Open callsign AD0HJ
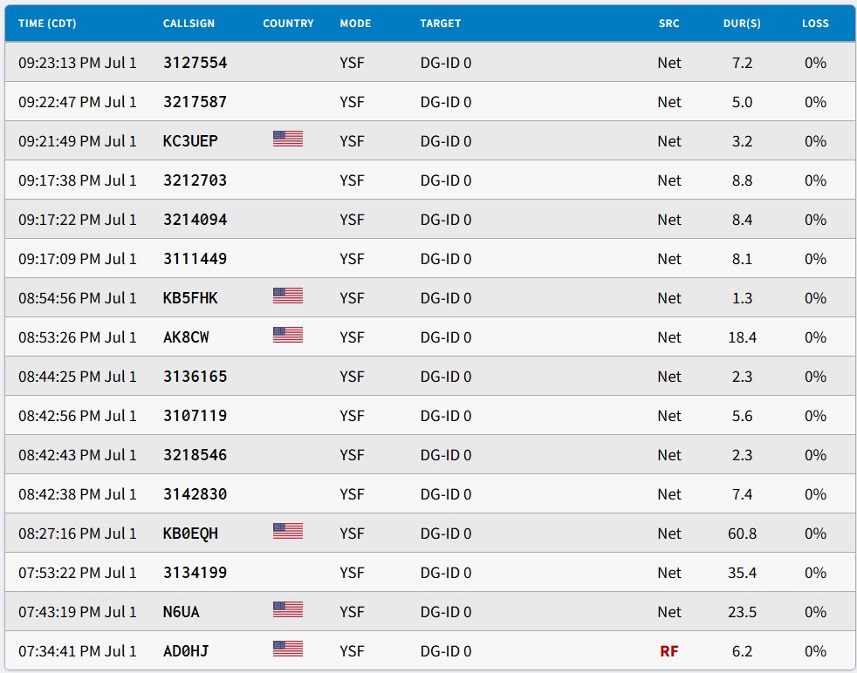This screenshot has width=857, height=673. 186,651
